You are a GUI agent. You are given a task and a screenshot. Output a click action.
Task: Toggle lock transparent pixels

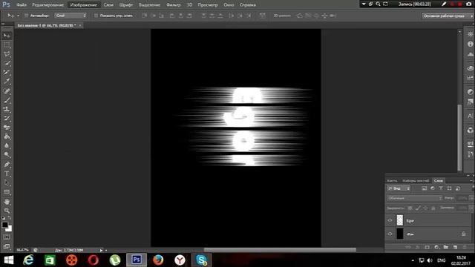click(410, 208)
